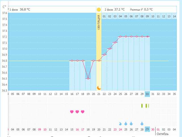Click the highlighted calendar date 29
Viewport: 182px width, 137px height.
tap(147, 129)
